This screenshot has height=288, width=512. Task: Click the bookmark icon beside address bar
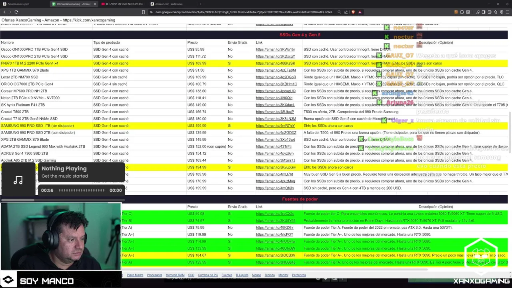pyautogui.click(x=143, y=12)
